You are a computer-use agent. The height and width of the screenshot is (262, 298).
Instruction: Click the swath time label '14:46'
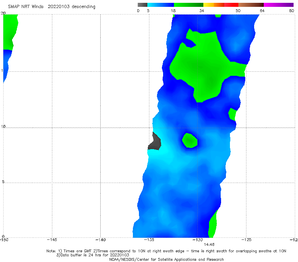coord(209,245)
